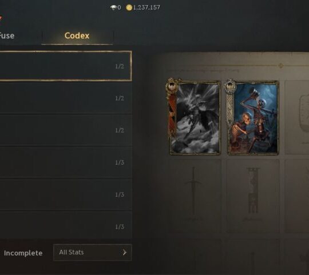
Task: Open the grayscale winged angel card
Action: (x=195, y=118)
